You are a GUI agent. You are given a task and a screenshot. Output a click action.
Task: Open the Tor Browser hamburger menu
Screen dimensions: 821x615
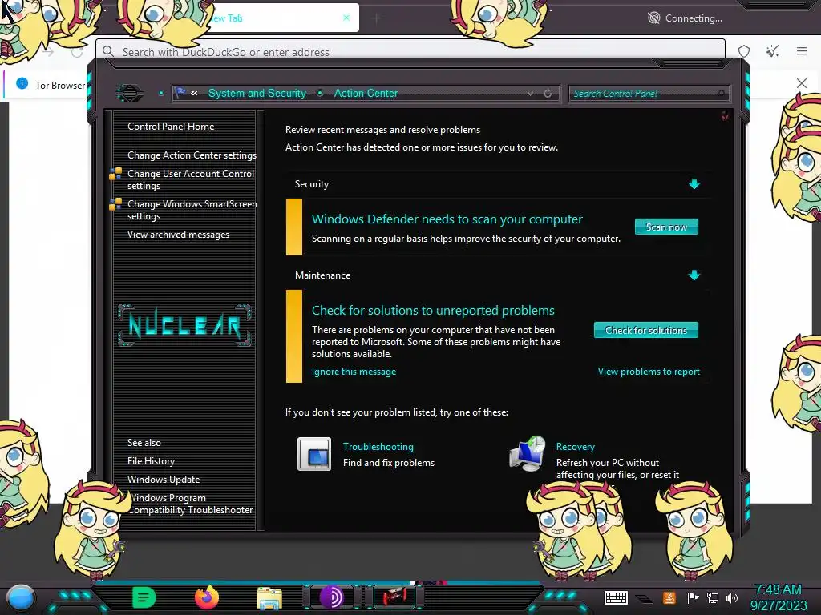802,50
